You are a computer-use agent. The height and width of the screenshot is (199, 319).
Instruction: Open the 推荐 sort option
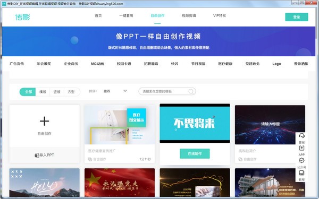[x=107, y=91]
